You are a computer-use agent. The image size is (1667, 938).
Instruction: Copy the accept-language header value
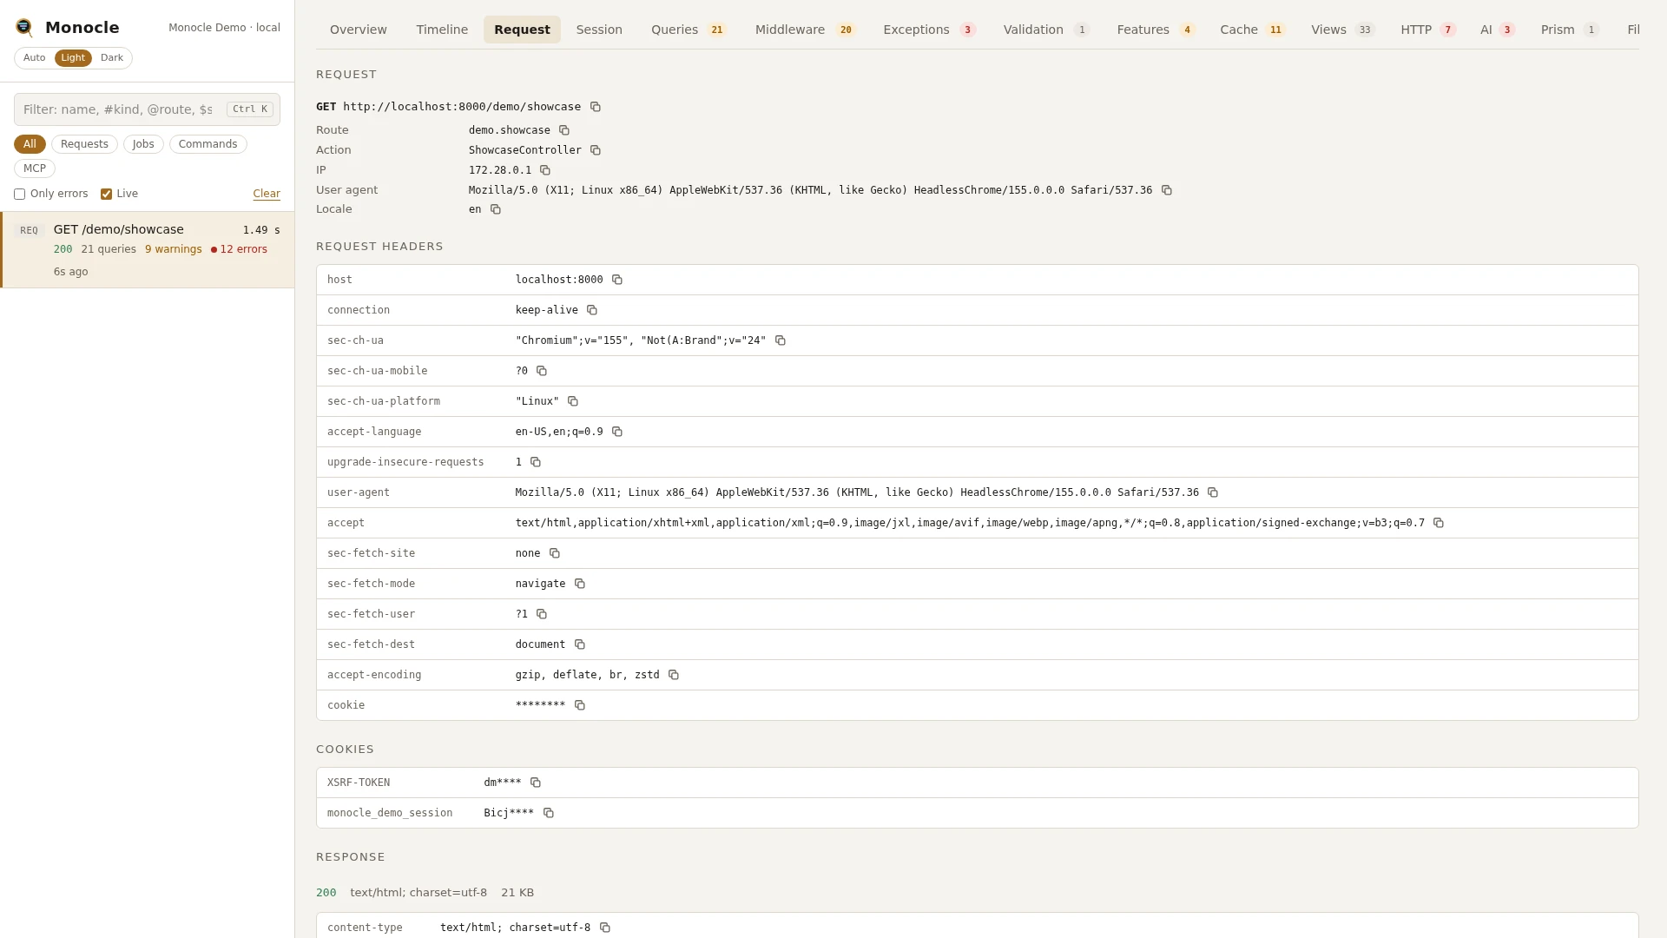click(617, 432)
